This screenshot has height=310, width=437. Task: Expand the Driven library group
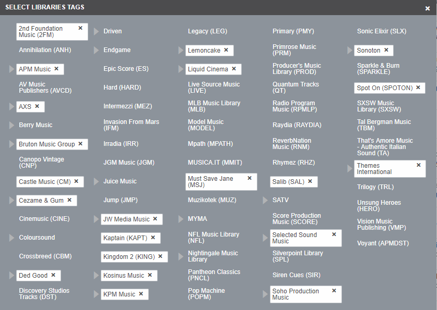[x=96, y=31]
